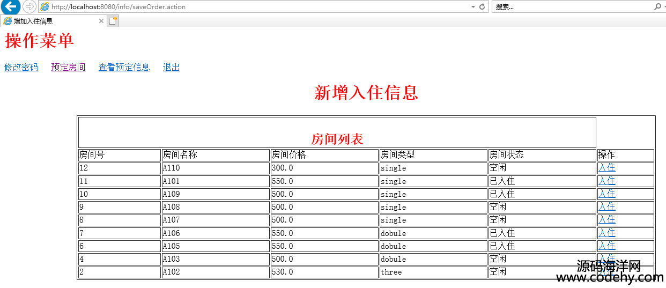The width and height of the screenshot is (666, 288).
Task: Refresh the page with the reload icon
Action: pos(482,7)
